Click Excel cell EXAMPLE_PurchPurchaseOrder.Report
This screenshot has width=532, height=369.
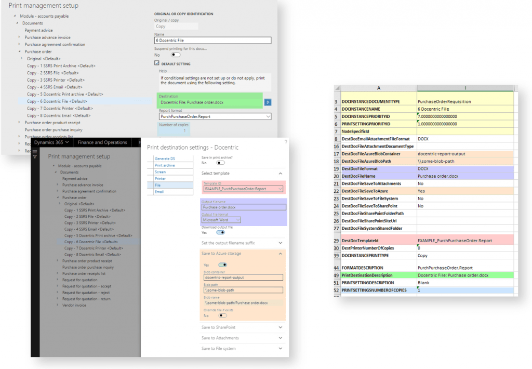(465, 240)
